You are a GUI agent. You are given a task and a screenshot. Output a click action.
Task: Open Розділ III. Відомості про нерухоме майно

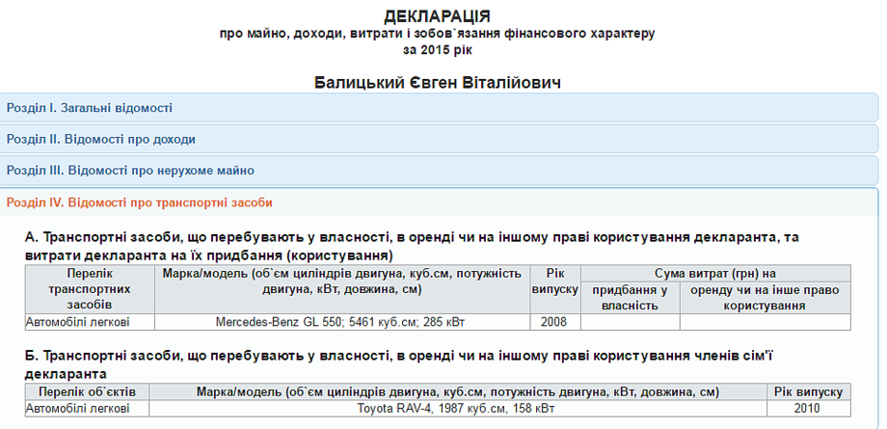[439, 171]
